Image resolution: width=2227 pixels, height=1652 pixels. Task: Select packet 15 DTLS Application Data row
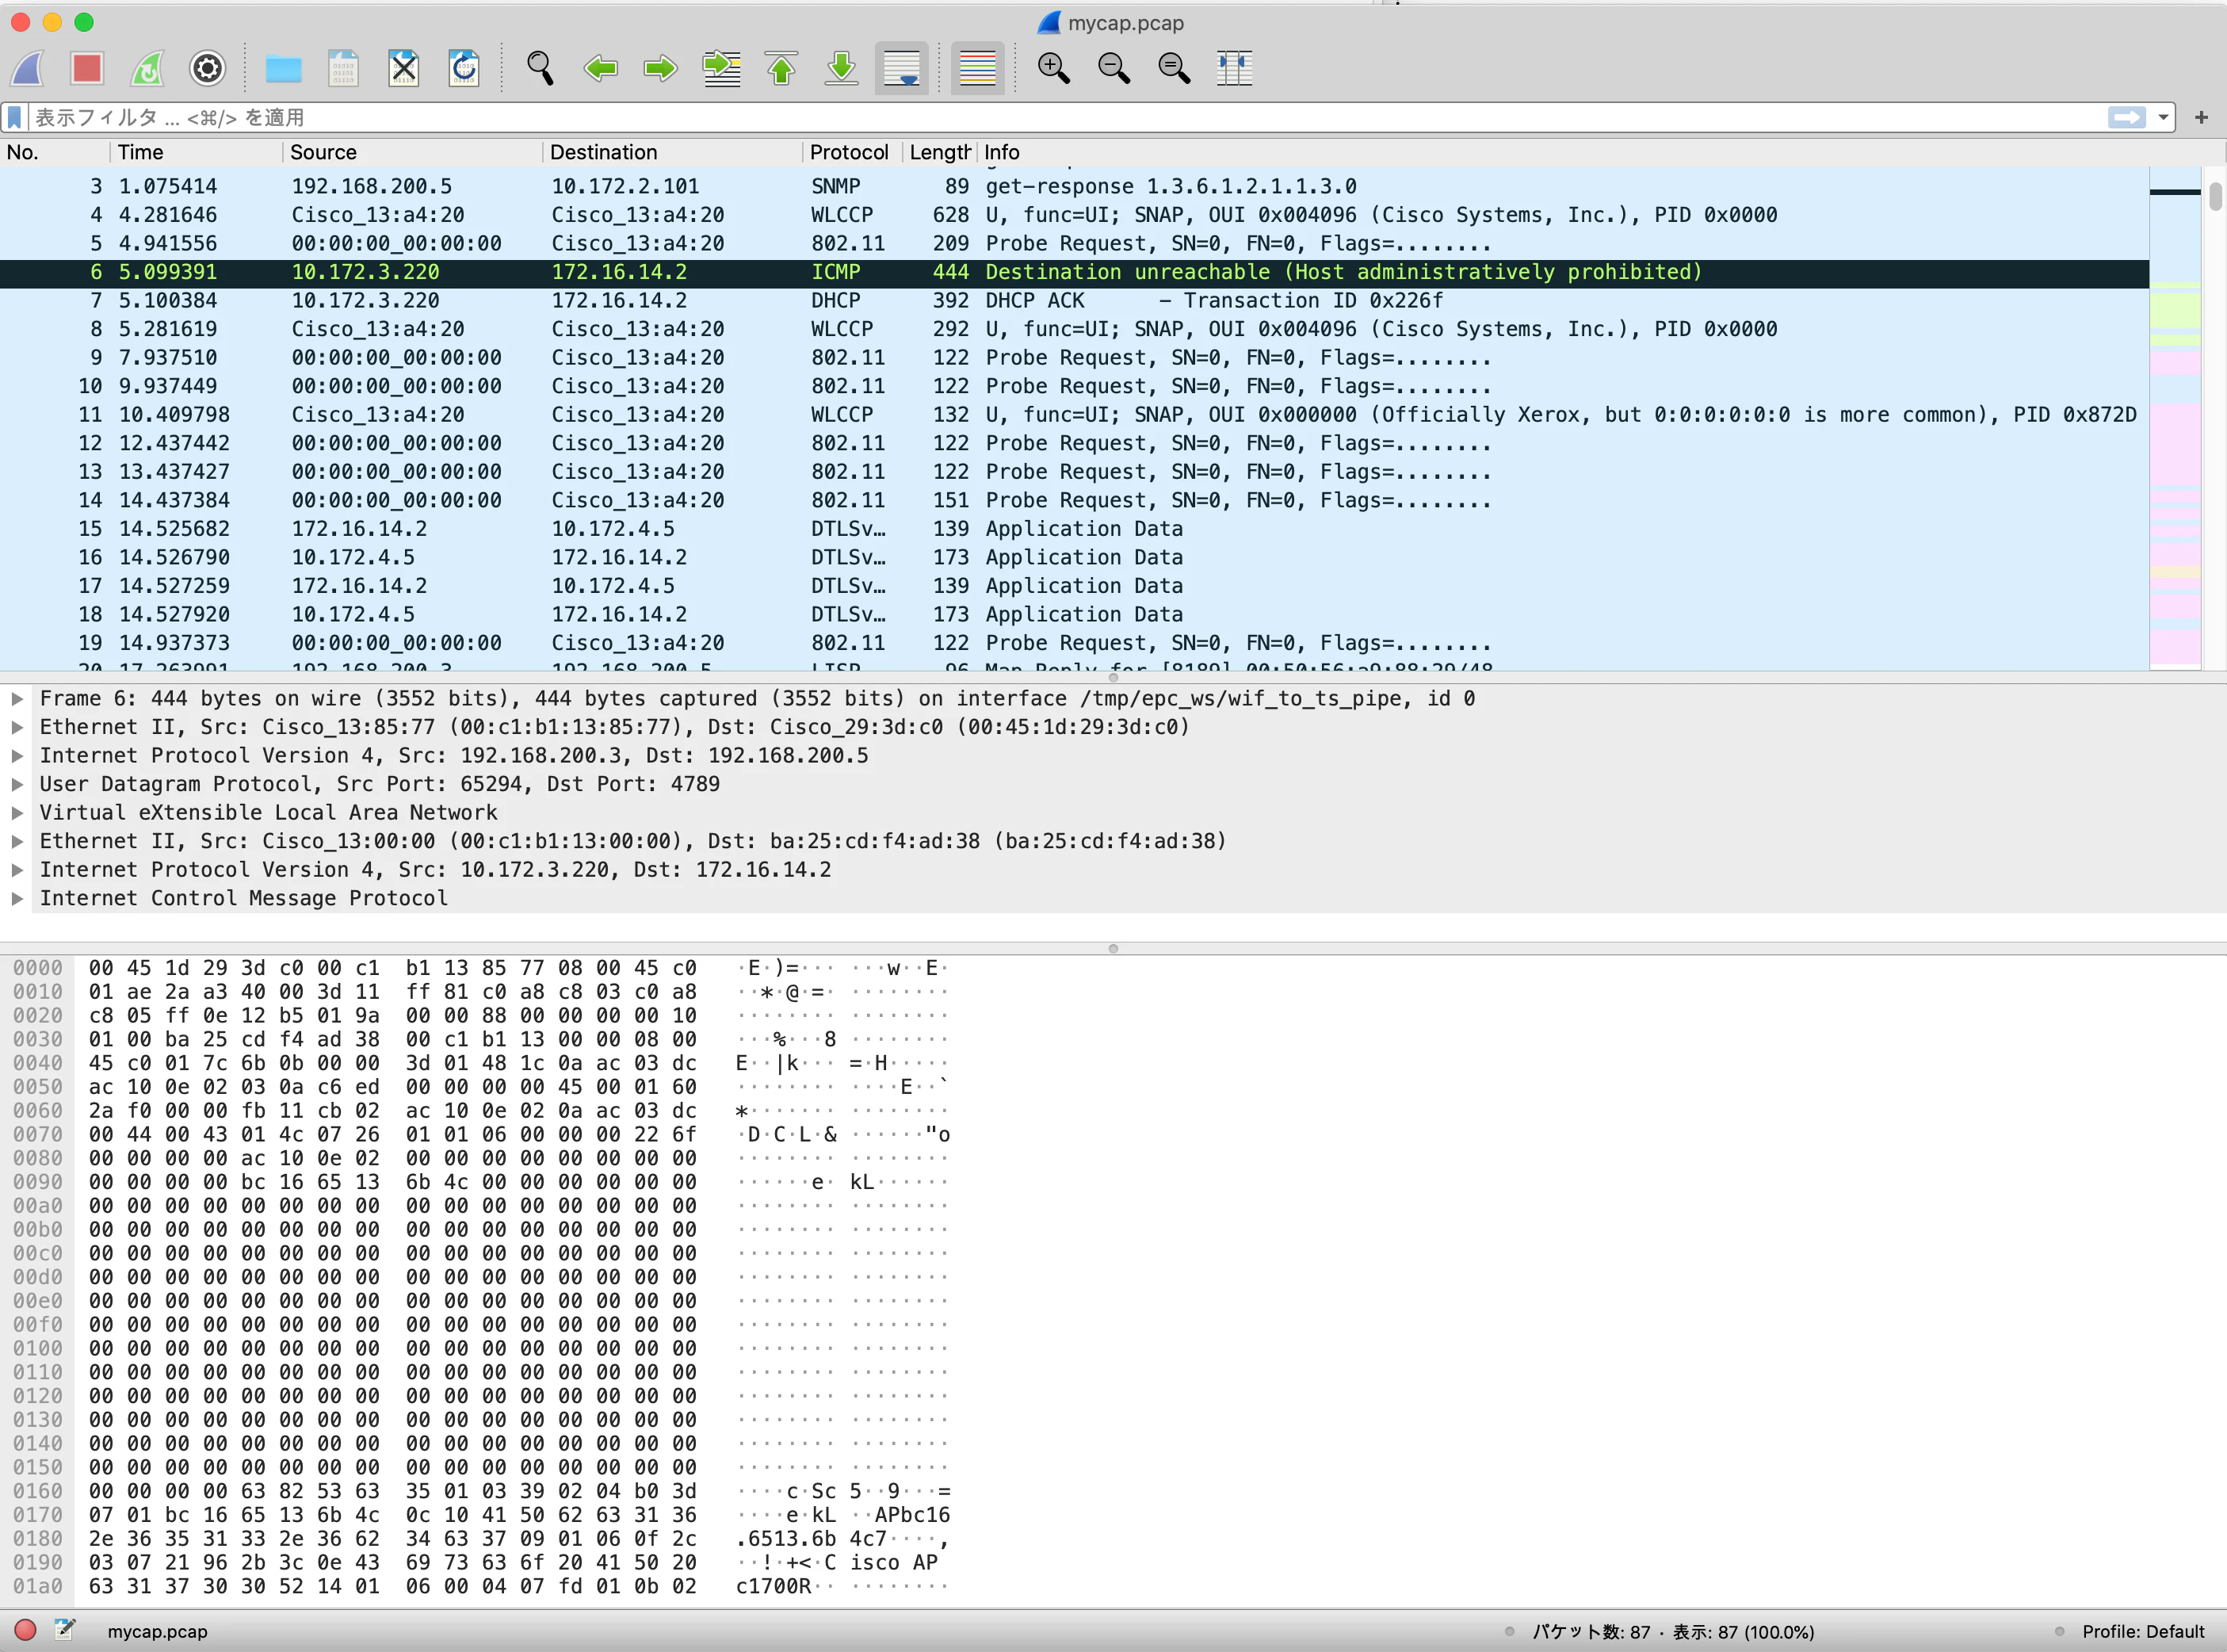click(1075, 529)
